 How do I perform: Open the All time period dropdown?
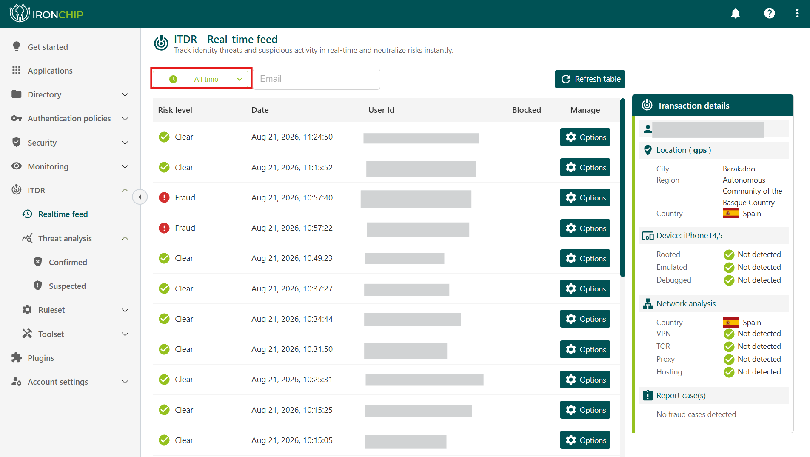(201, 79)
